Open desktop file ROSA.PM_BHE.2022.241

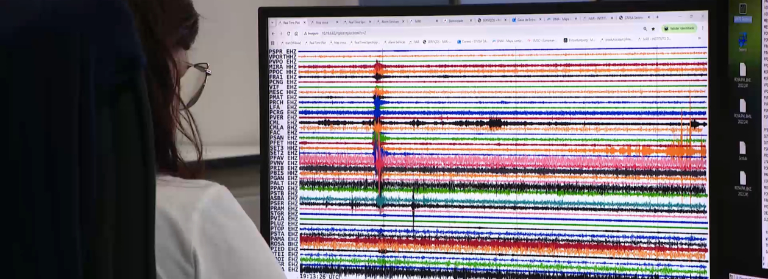tap(742, 74)
